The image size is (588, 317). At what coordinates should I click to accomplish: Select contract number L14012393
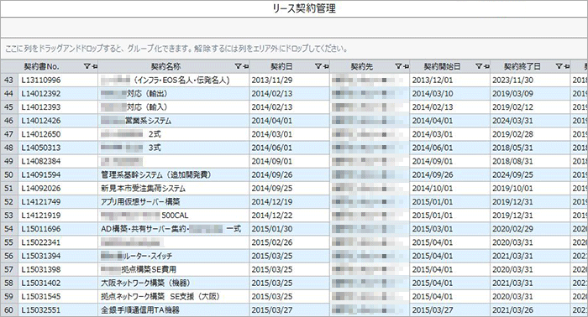point(58,107)
